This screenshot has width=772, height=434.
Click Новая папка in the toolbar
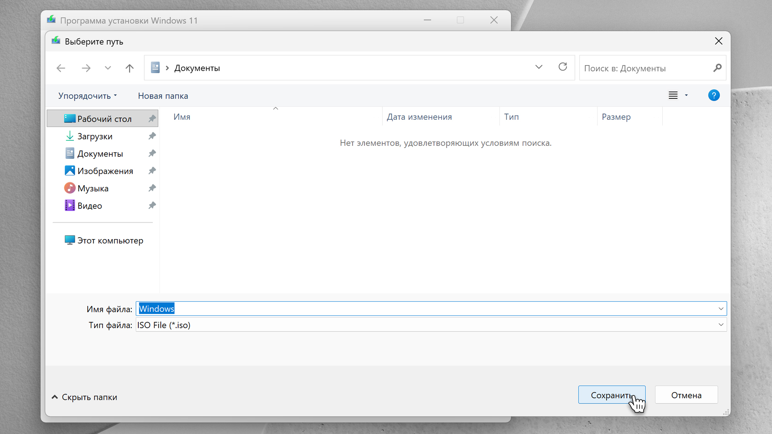pyautogui.click(x=163, y=96)
